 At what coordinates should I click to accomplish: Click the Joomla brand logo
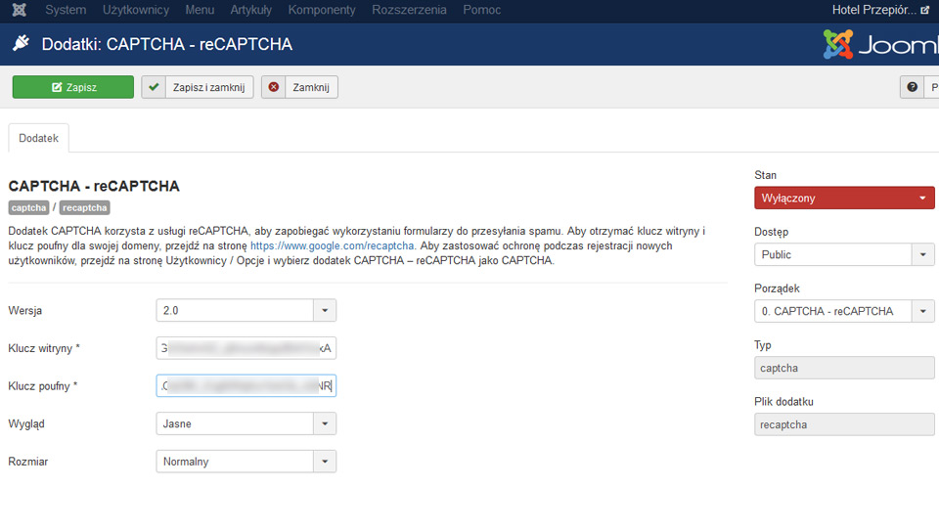pos(880,44)
